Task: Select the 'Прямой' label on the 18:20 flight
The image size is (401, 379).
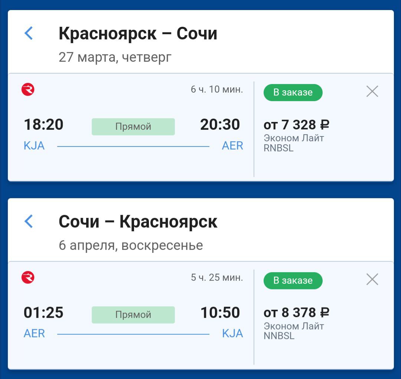Action: [133, 127]
